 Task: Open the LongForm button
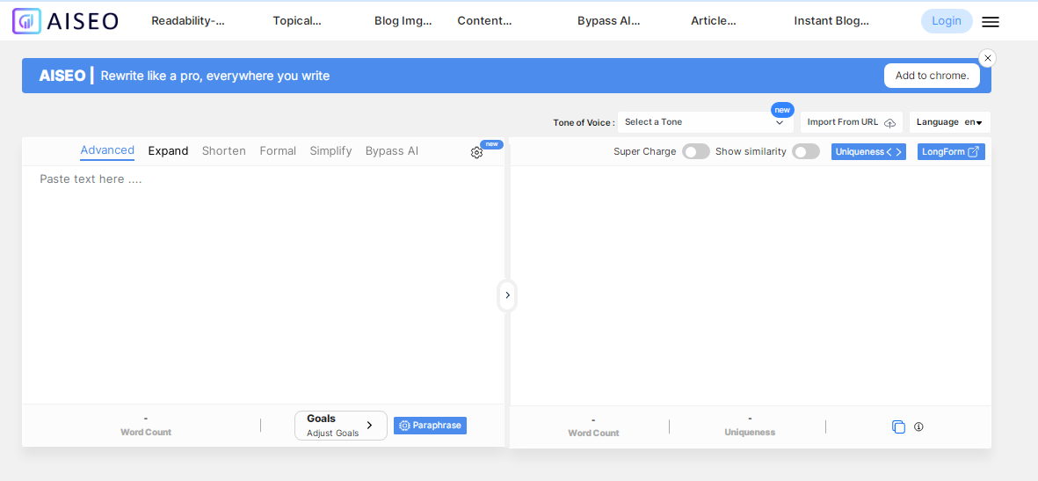click(x=951, y=152)
